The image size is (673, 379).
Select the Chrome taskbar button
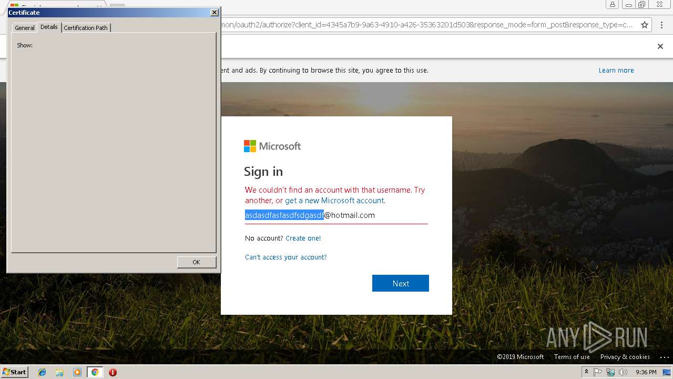[95, 372]
